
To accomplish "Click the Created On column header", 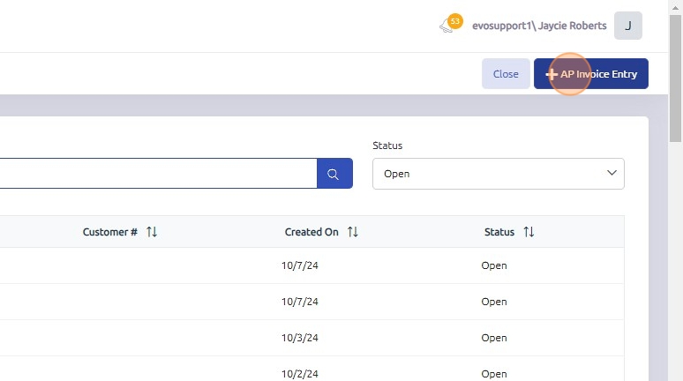I will (x=311, y=232).
